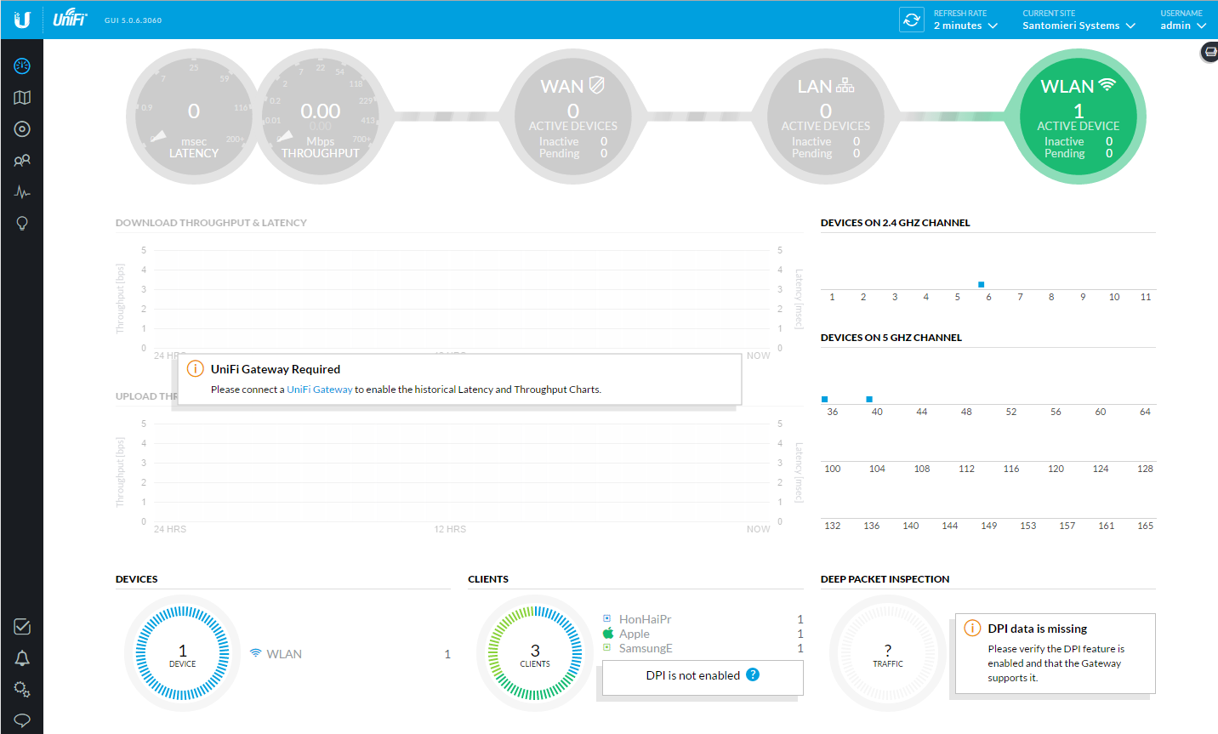
Task: Open controller Settings with the gear icon
Action: 21,689
